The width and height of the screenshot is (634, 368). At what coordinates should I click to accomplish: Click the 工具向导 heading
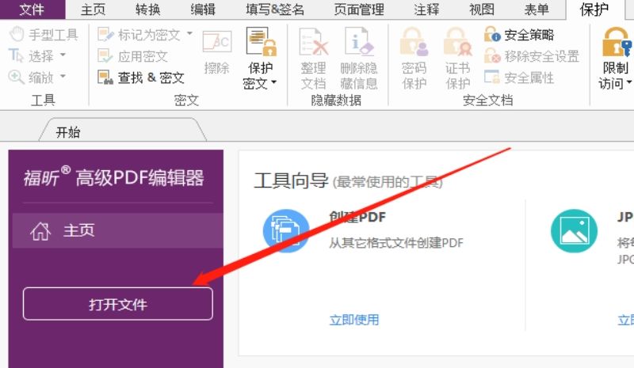291,180
